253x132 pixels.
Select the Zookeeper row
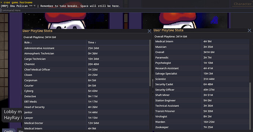(x=202, y=127)
